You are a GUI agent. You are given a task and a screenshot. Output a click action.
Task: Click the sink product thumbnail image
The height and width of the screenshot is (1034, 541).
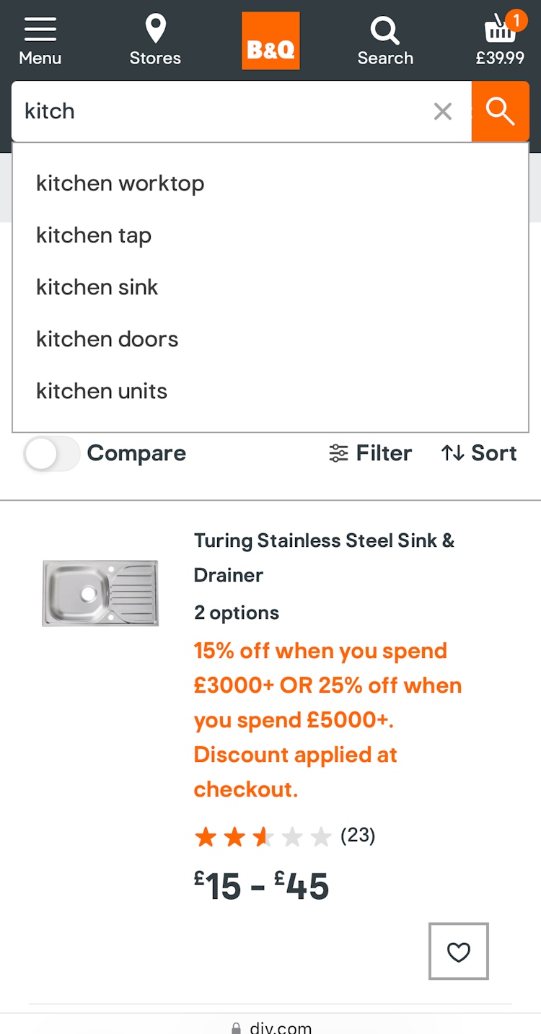100,593
